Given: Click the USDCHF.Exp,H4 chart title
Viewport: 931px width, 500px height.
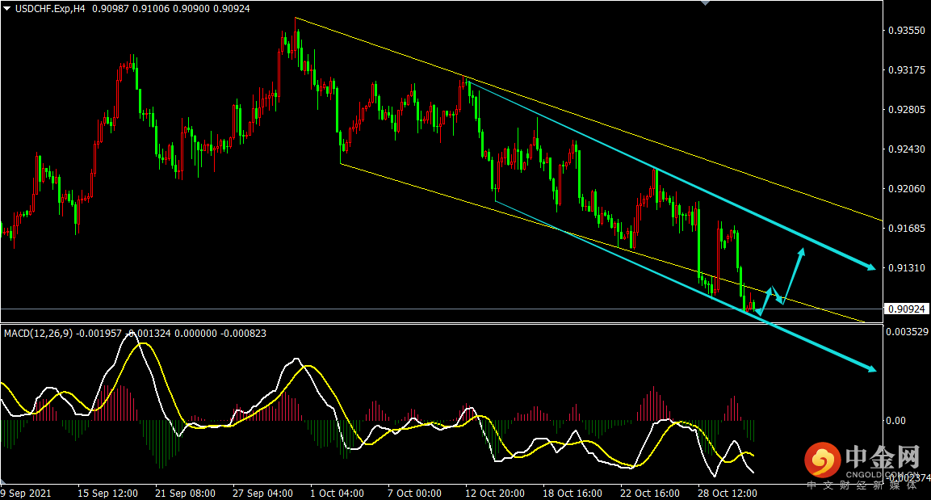Looking at the screenshot, I should click(x=49, y=9).
